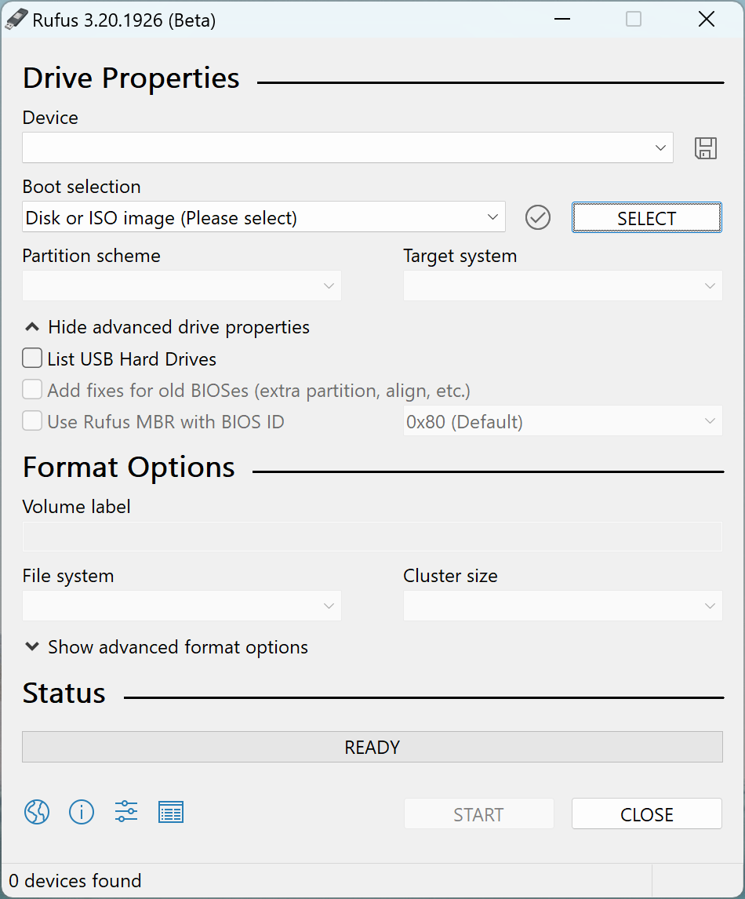Open Rufus settings via the sliders icon
This screenshot has height=899, width=745.
click(125, 812)
